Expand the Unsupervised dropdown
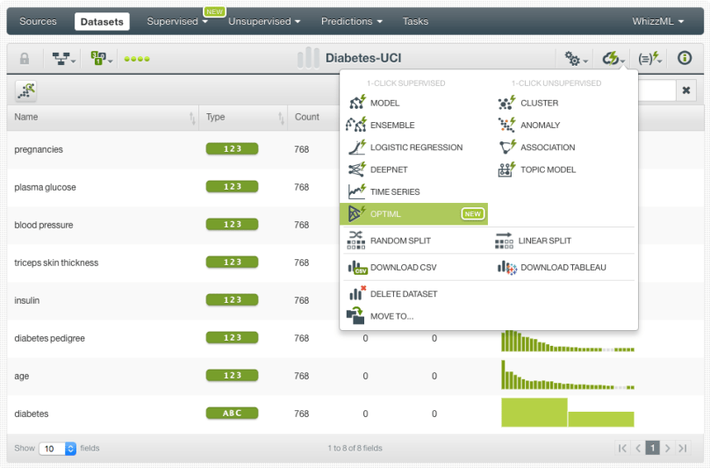The height and width of the screenshot is (468, 710). pyautogui.click(x=264, y=21)
